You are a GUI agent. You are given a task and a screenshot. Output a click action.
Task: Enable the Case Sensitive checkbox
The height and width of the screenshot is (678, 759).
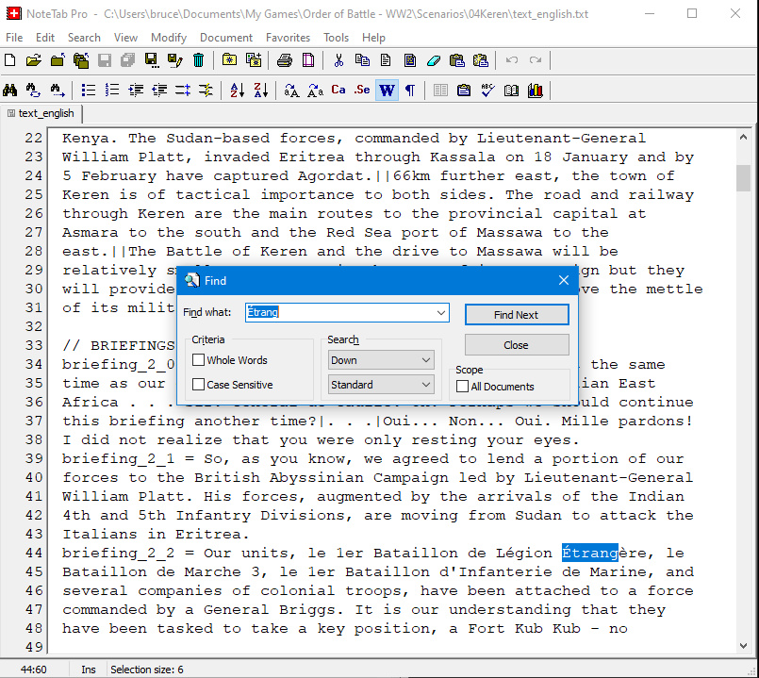[199, 385]
